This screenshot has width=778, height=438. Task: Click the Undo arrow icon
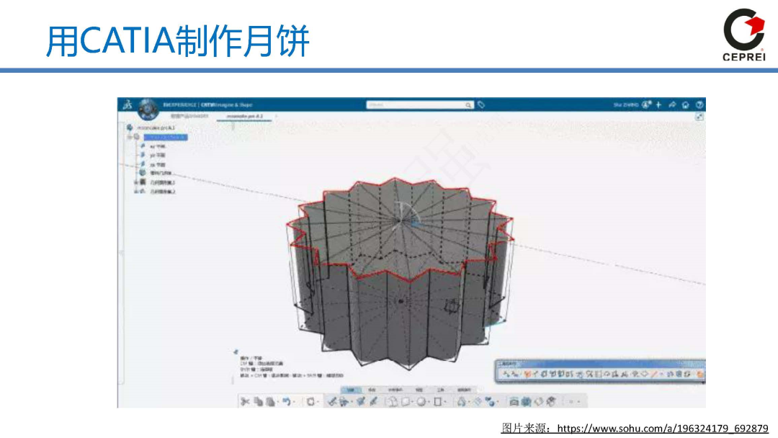coord(286,402)
